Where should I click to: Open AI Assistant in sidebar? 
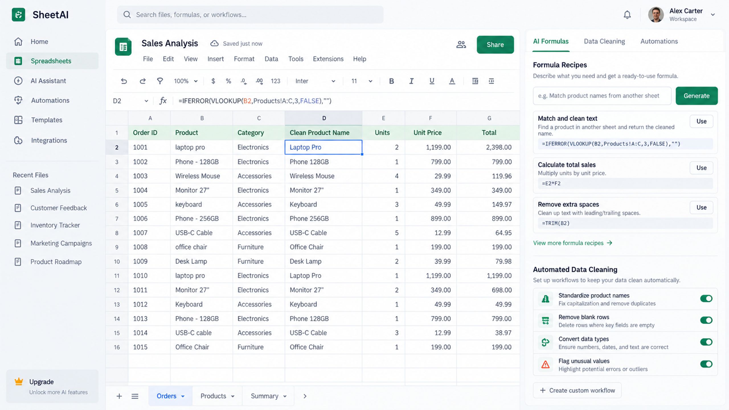coord(52,81)
